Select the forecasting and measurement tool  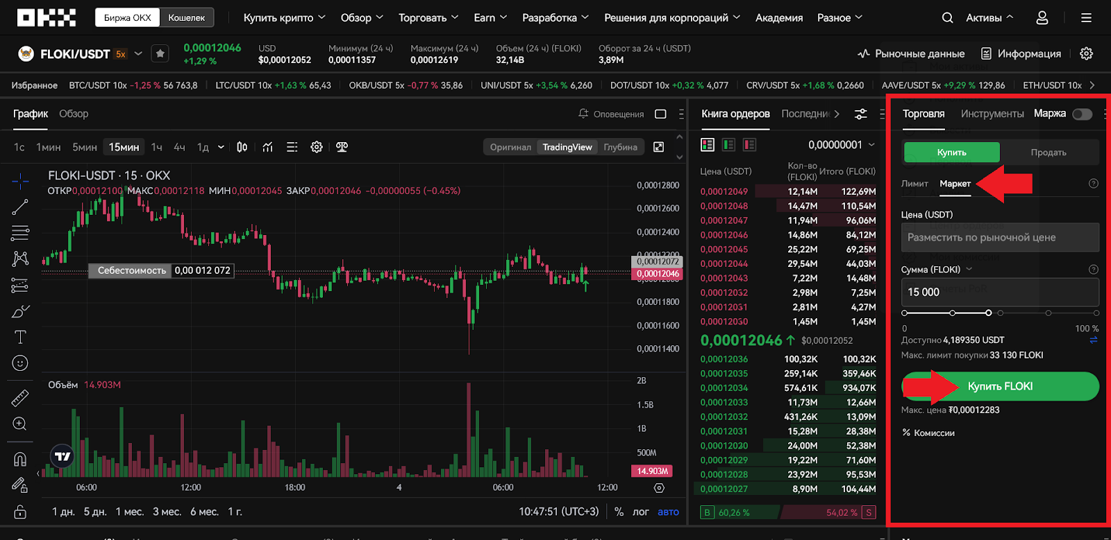20,285
